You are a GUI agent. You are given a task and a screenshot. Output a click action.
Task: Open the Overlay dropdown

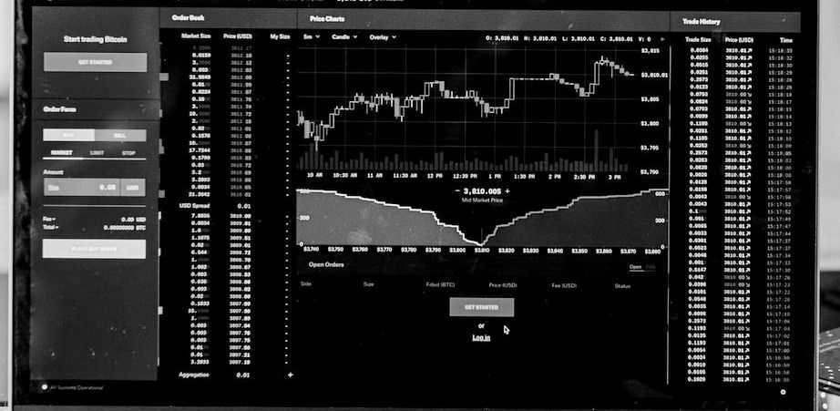(383, 37)
